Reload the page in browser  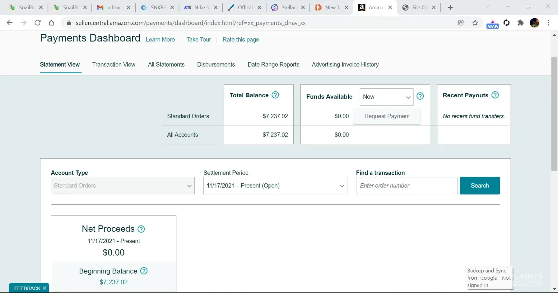tap(38, 23)
